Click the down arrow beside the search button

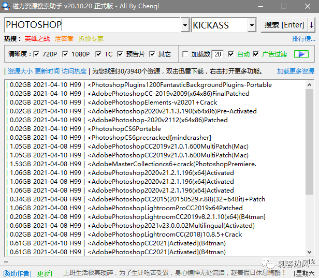point(311,25)
